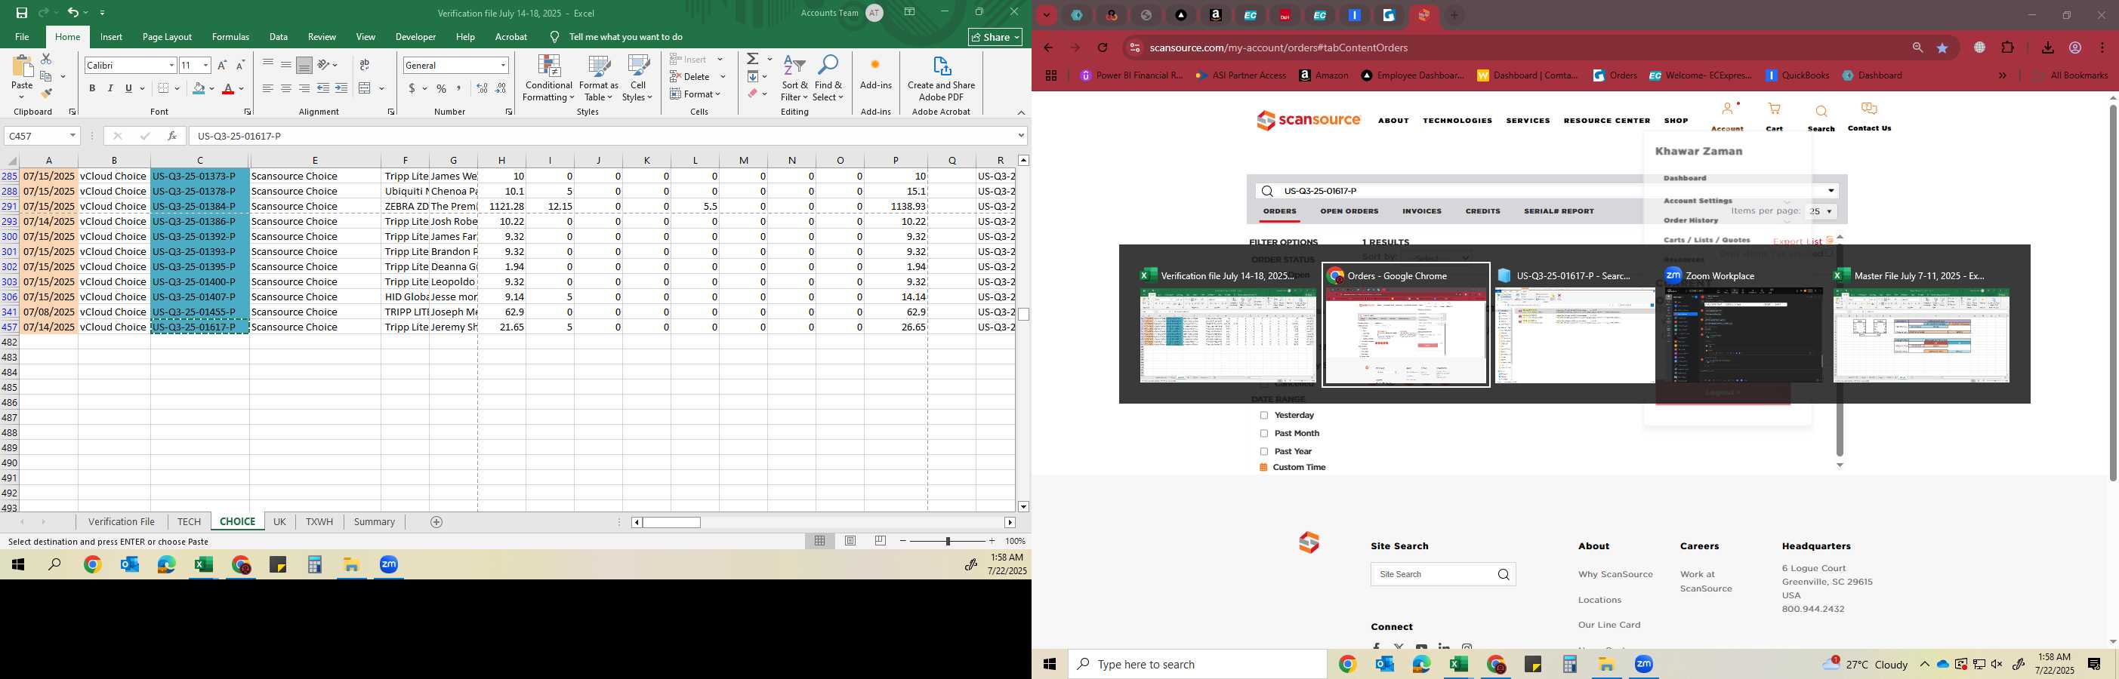The height and width of the screenshot is (679, 2119).
Task: Click the Center align icon
Action: point(285,88)
